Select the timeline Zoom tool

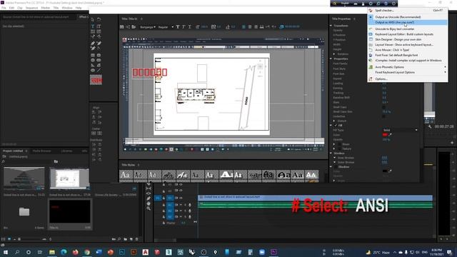(149, 208)
